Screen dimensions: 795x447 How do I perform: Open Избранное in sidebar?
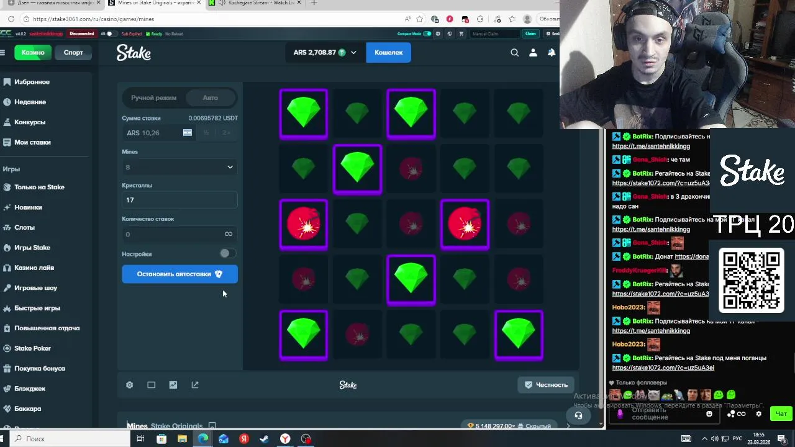32,82
